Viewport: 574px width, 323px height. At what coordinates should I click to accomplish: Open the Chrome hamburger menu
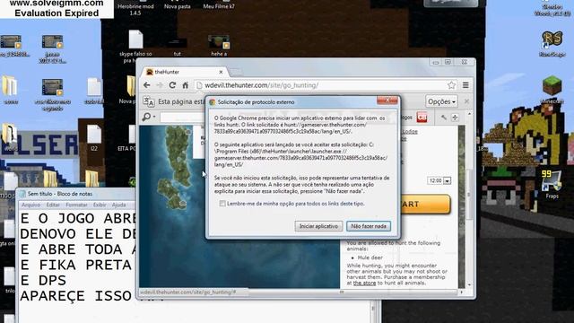point(465,85)
